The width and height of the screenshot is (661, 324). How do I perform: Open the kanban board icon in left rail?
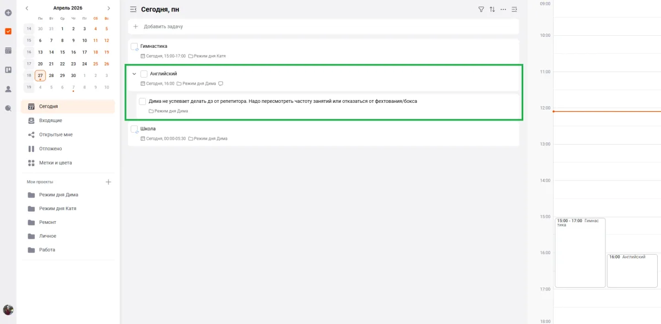pyautogui.click(x=8, y=70)
